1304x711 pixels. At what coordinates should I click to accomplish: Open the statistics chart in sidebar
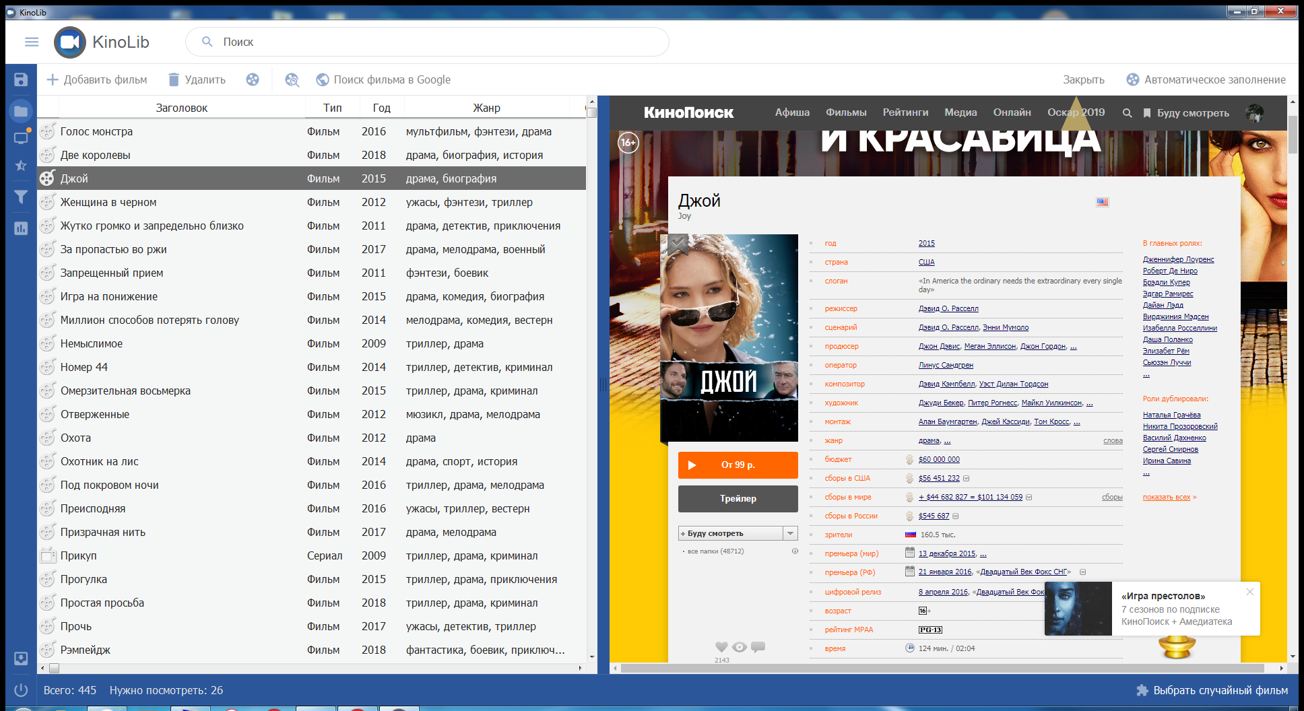[x=21, y=228]
